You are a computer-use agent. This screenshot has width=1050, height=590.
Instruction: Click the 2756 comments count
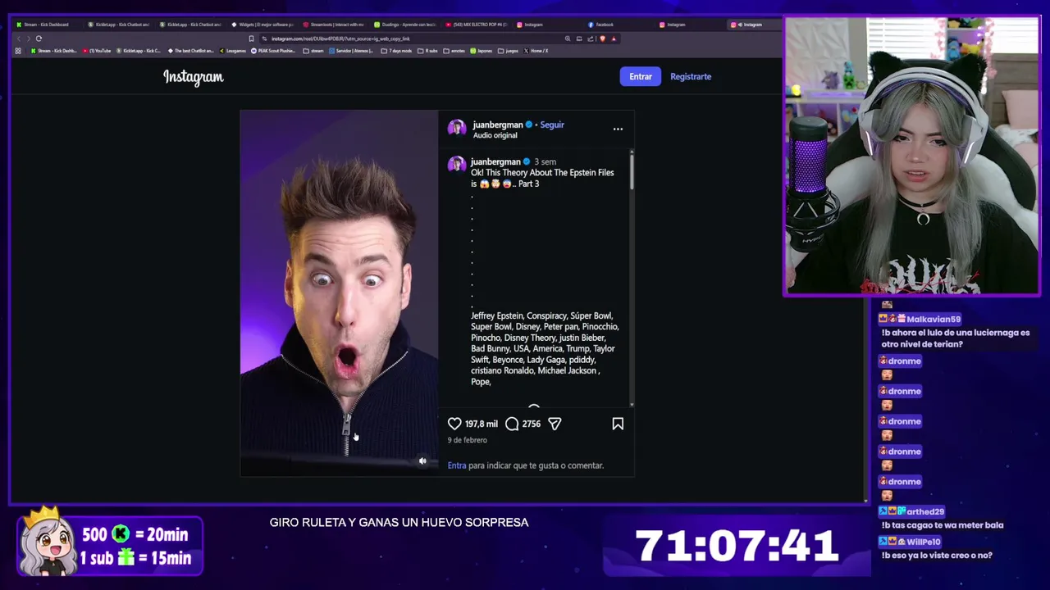532,424
